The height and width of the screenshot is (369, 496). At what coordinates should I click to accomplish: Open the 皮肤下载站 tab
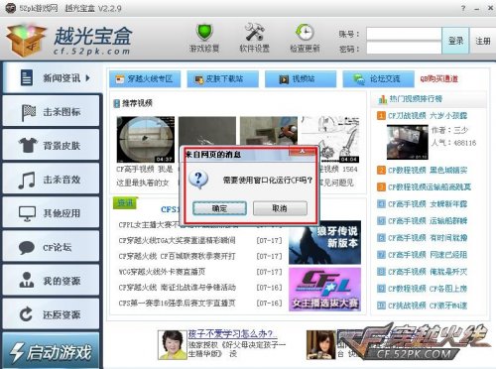pos(223,79)
